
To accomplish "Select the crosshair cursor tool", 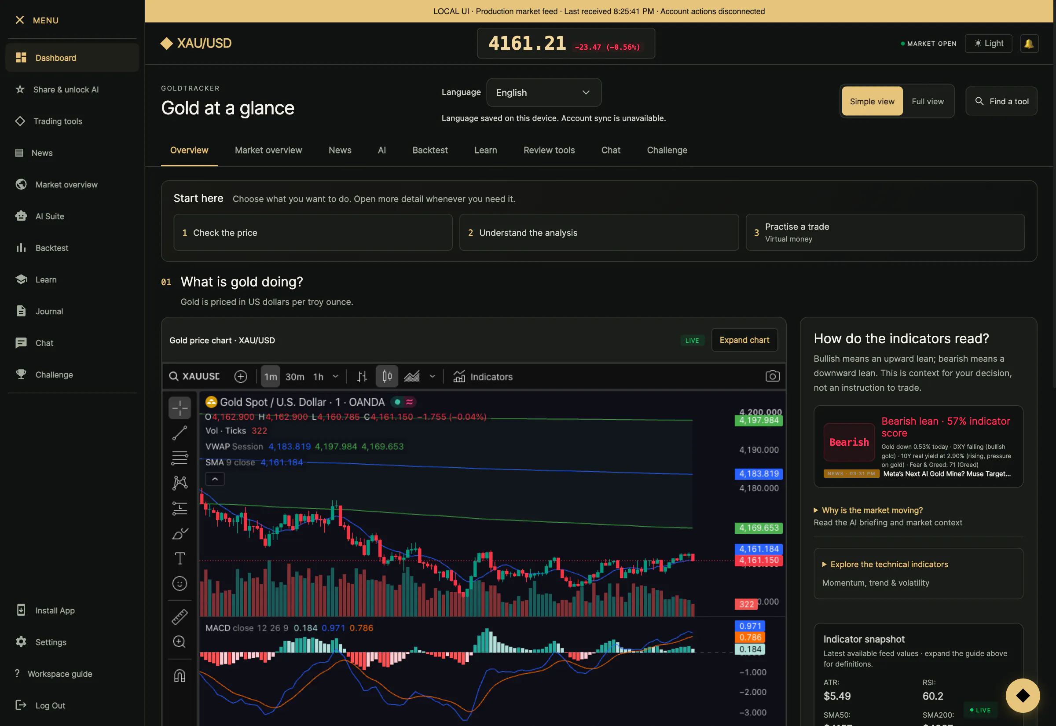I will pos(180,408).
